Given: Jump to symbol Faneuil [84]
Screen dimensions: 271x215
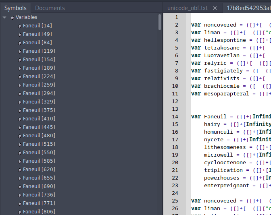Looking at the screenshot, I should [x=37, y=43].
